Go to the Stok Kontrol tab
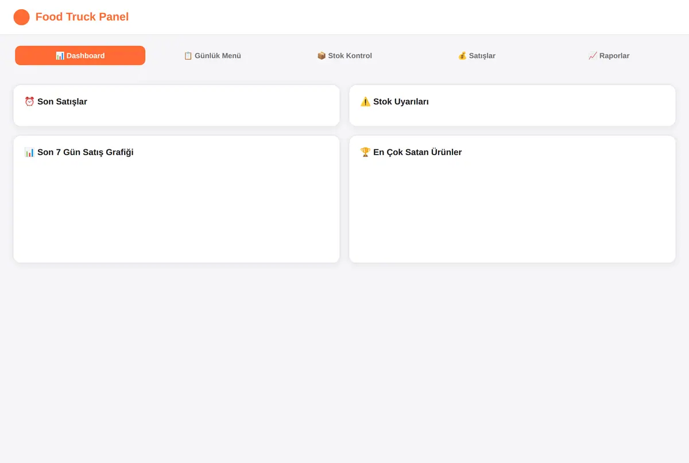Screen dimensions: 689x463 coord(344,56)
